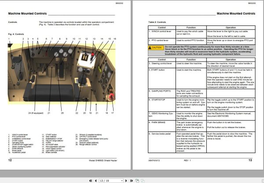Viewport: 264px width, 183px height.
Task: Click the 'Controls' side heading on the left page
Action: [x=13, y=22]
